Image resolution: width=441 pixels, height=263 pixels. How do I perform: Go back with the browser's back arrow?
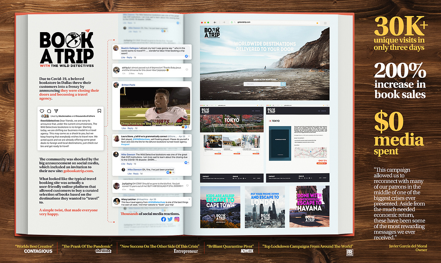215,22
